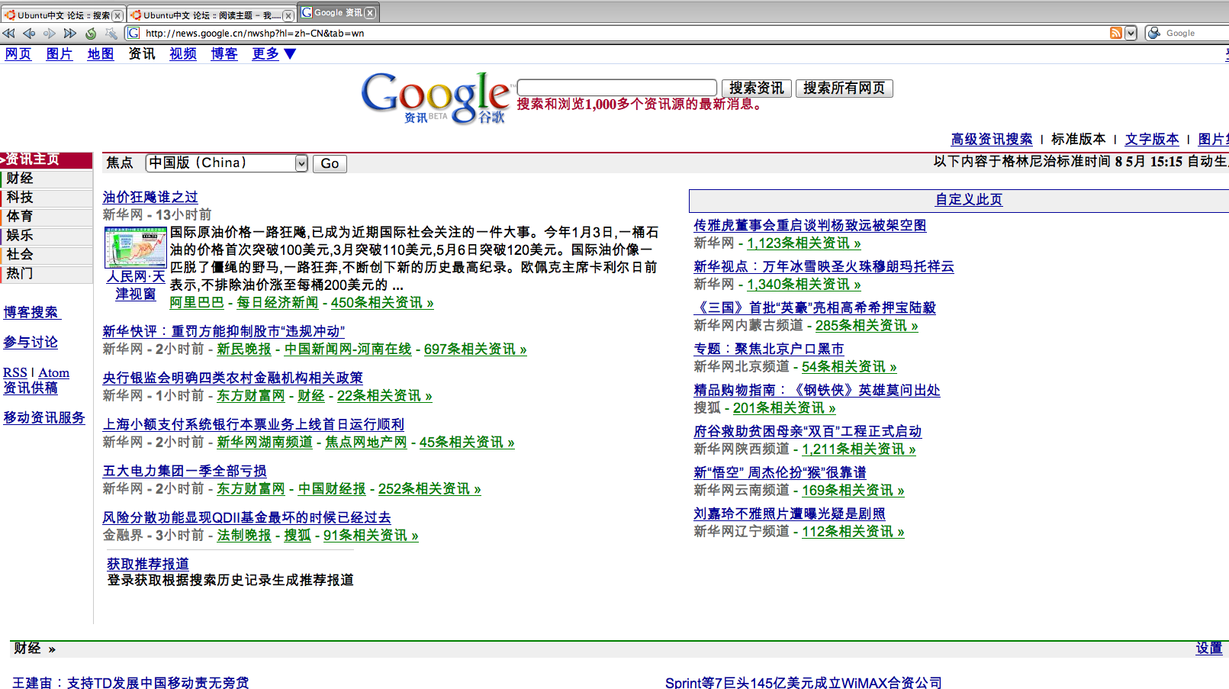Click the browser Back arrow icon
Viewport: 1229px width, 689px height.
tap(29, 33)
